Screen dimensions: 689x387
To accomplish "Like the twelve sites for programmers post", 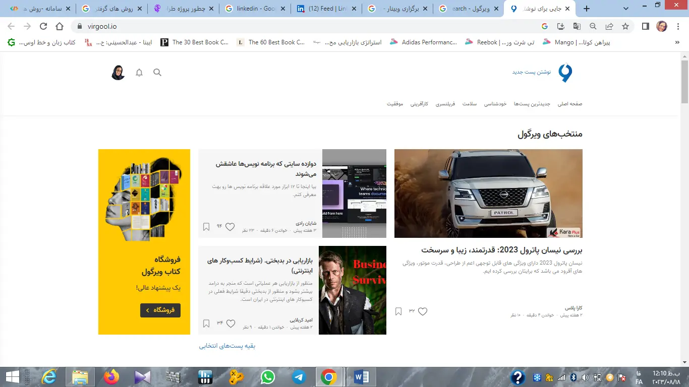I will pos(230,227).
